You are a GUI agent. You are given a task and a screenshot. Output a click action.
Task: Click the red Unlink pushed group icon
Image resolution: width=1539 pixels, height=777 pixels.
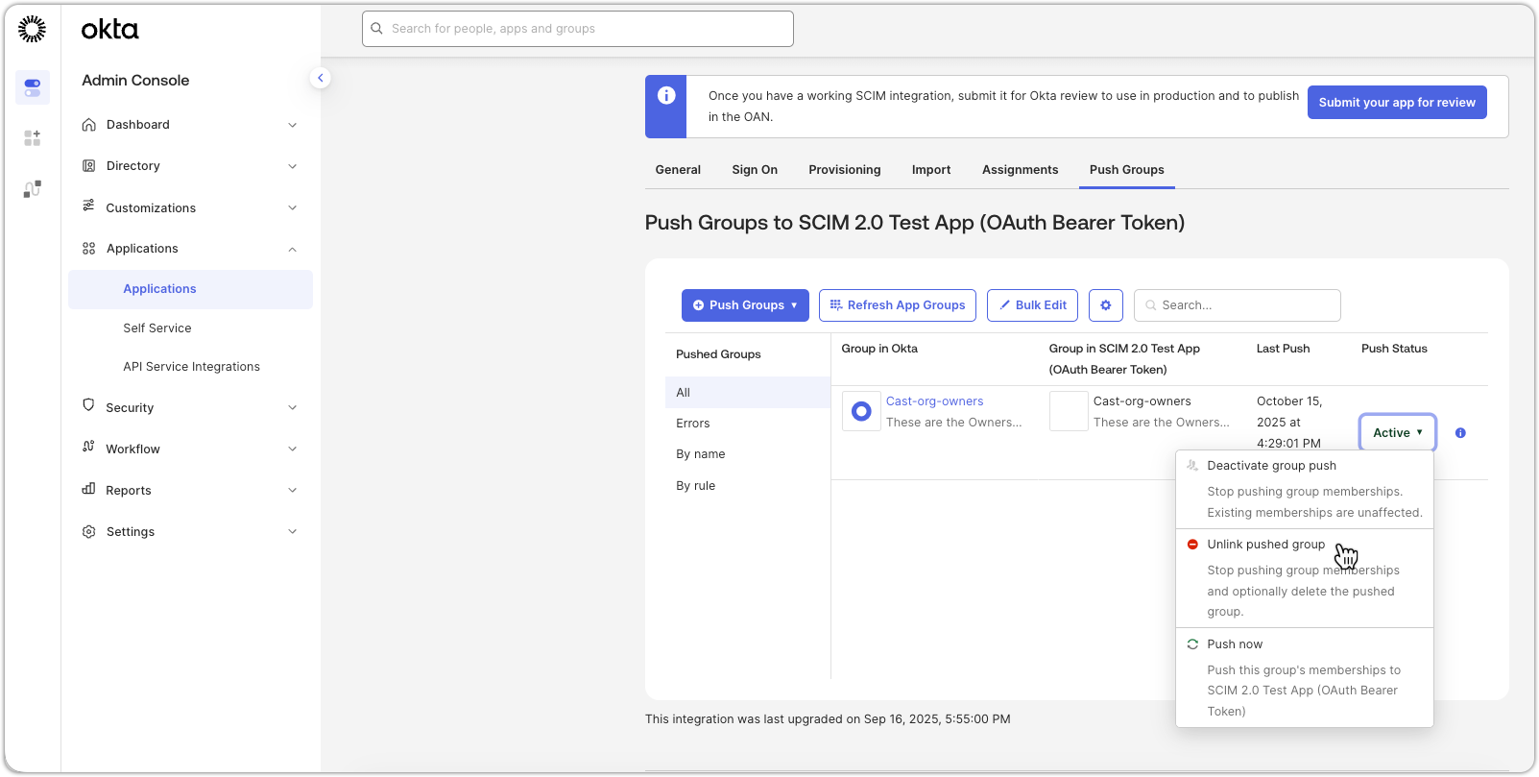coord(1192,545)
